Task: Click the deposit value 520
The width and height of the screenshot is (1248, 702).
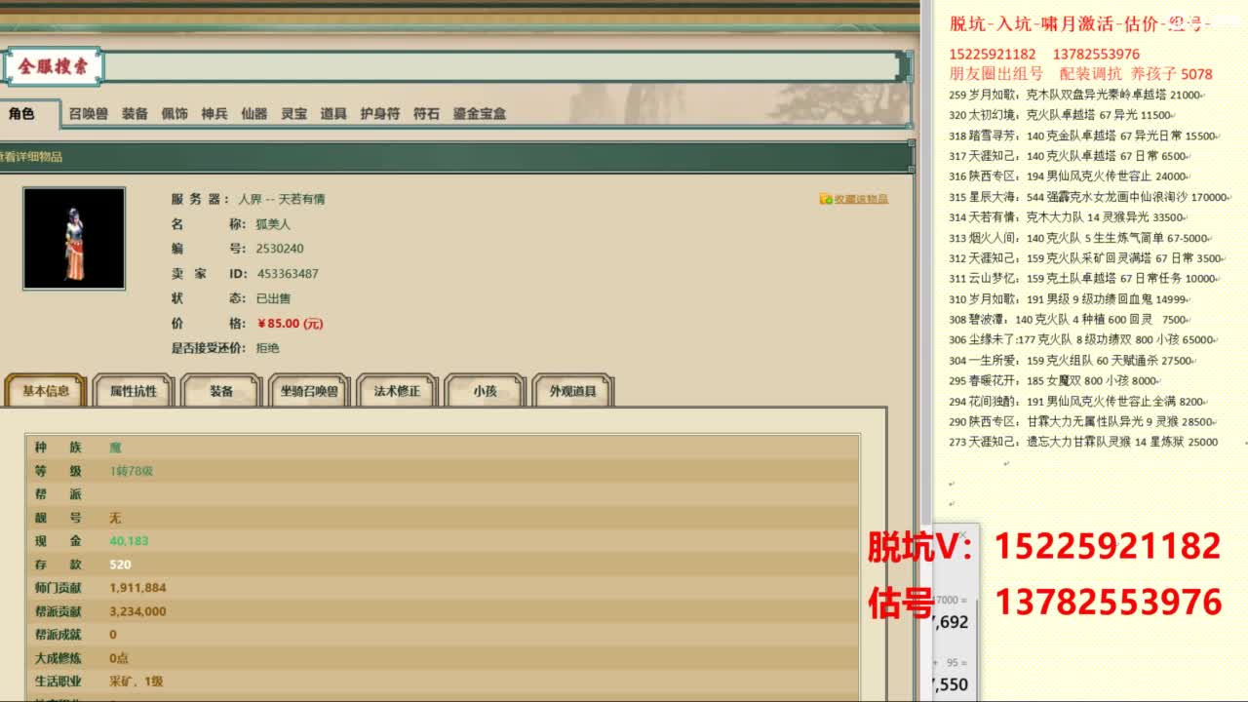Action: tap(120, 565)
